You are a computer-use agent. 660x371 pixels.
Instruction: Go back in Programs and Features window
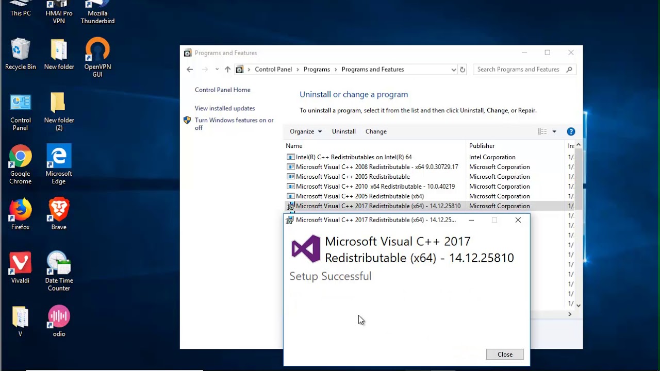tap(190, 70)
